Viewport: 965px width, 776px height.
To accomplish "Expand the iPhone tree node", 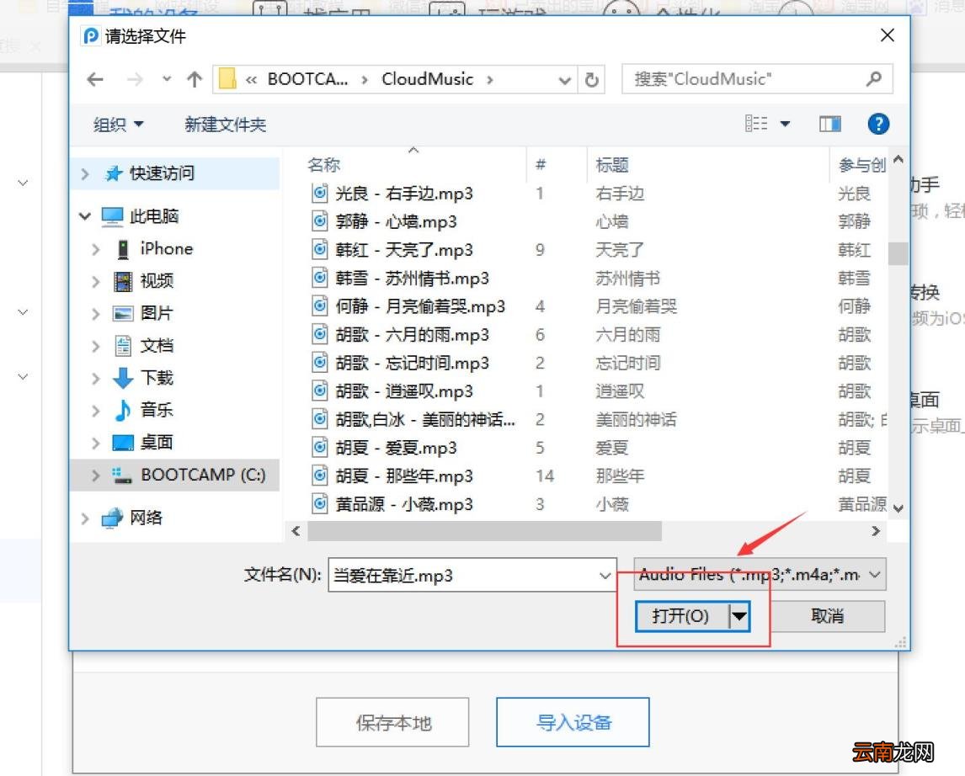I will (x=95, y=249).
